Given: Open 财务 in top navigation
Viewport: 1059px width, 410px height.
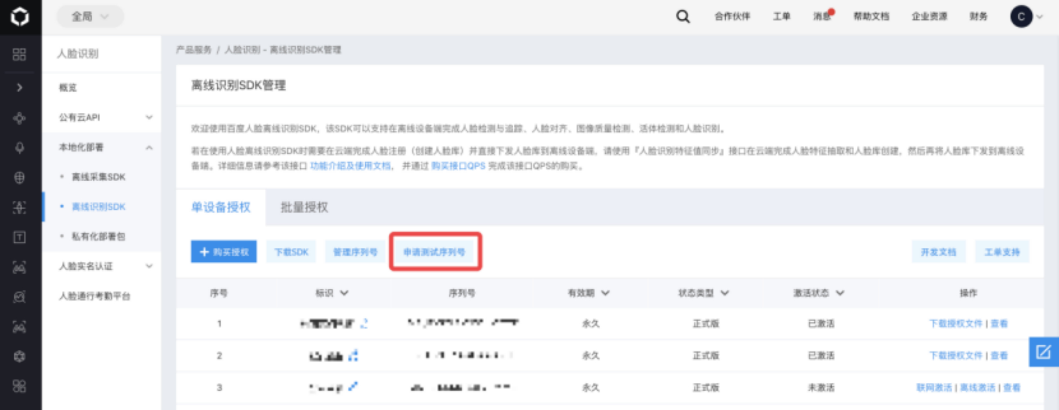Looking at the screenshot, I should pos(978,17).
